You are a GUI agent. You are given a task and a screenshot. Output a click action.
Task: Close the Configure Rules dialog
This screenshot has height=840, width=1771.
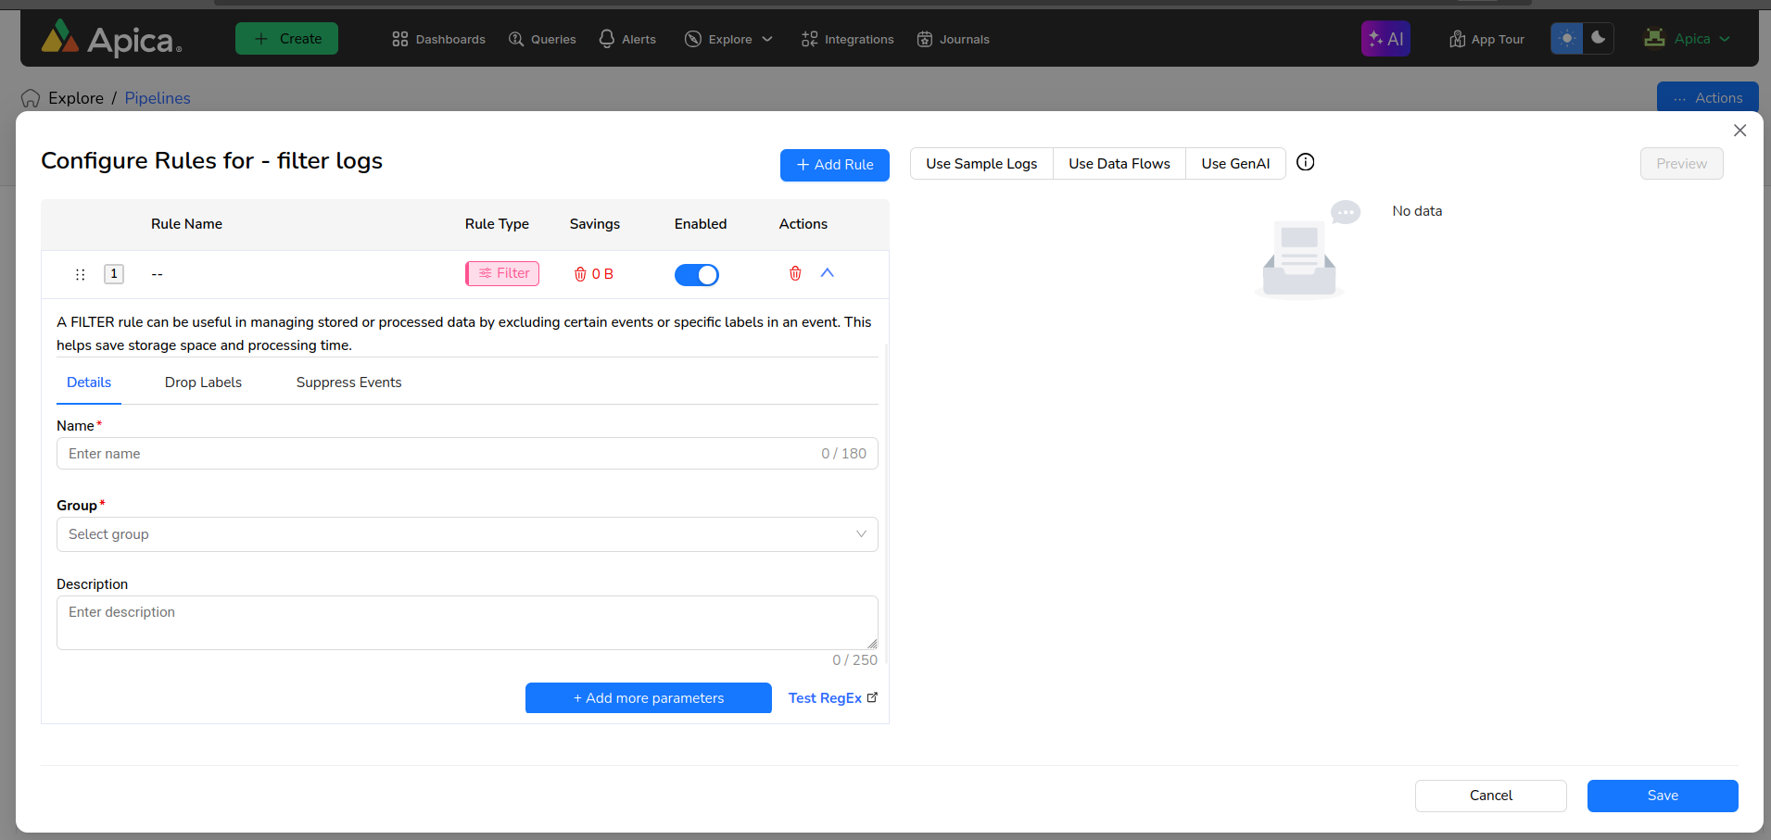[x=1739, y=131]
